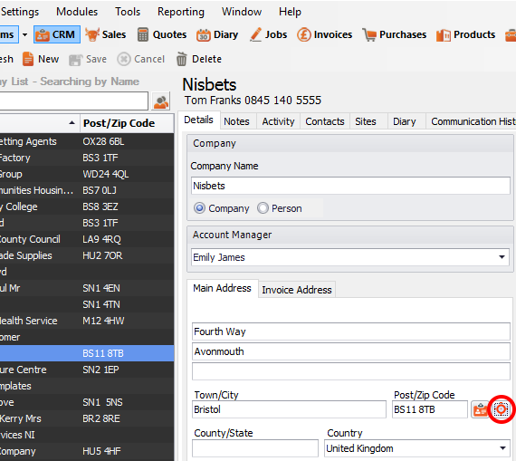Viewport: 516px width, 461px height.
Task: Open the Quotes calculator icon
Action: click(142, 34)
